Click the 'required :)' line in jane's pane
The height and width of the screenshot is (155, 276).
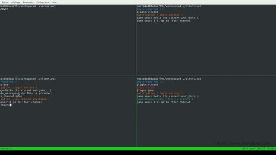tap(9, 82)
